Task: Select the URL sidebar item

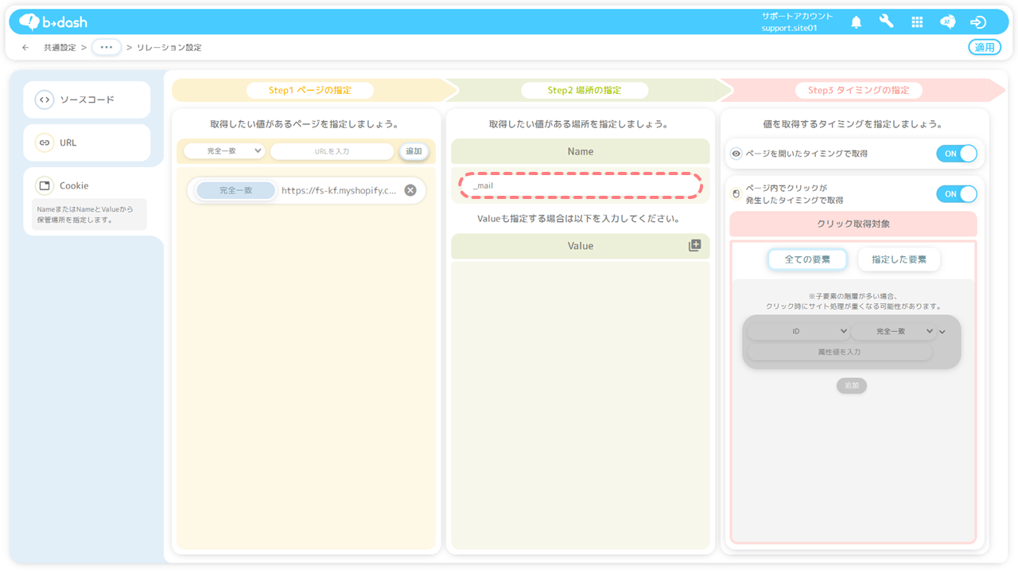Action: [87, 142]
